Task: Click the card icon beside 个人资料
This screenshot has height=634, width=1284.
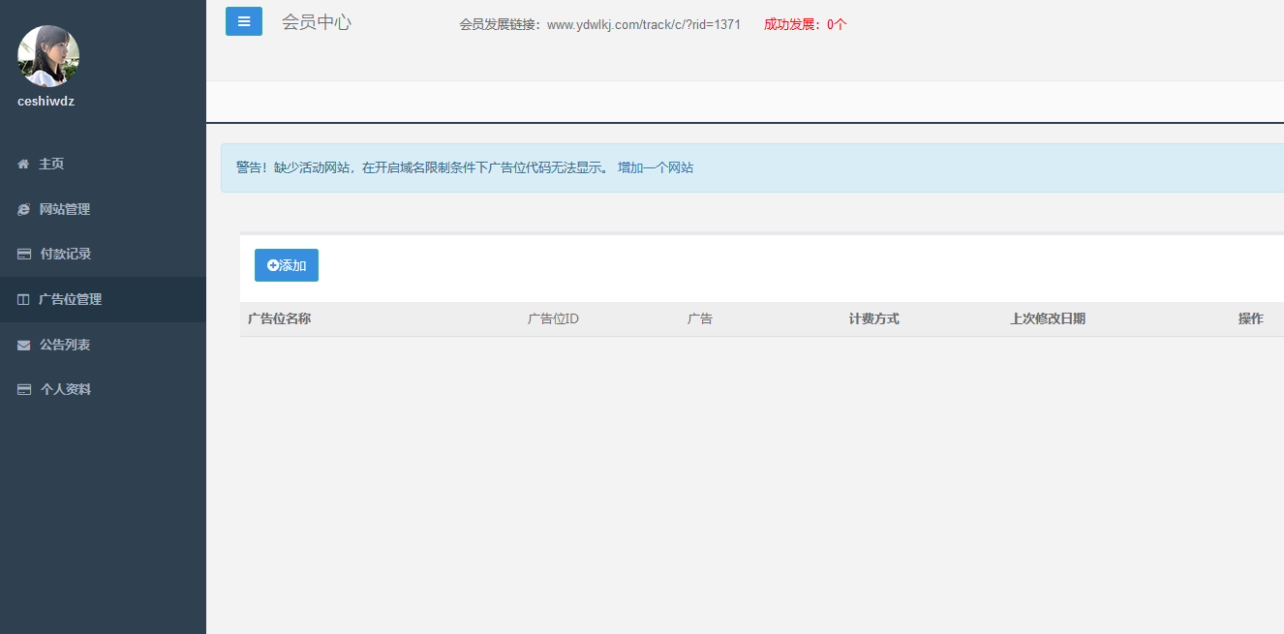Action: (x=24, y=390)
